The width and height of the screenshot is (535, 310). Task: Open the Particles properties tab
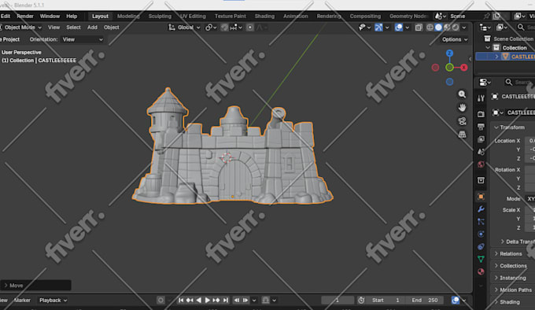(481, 222)
